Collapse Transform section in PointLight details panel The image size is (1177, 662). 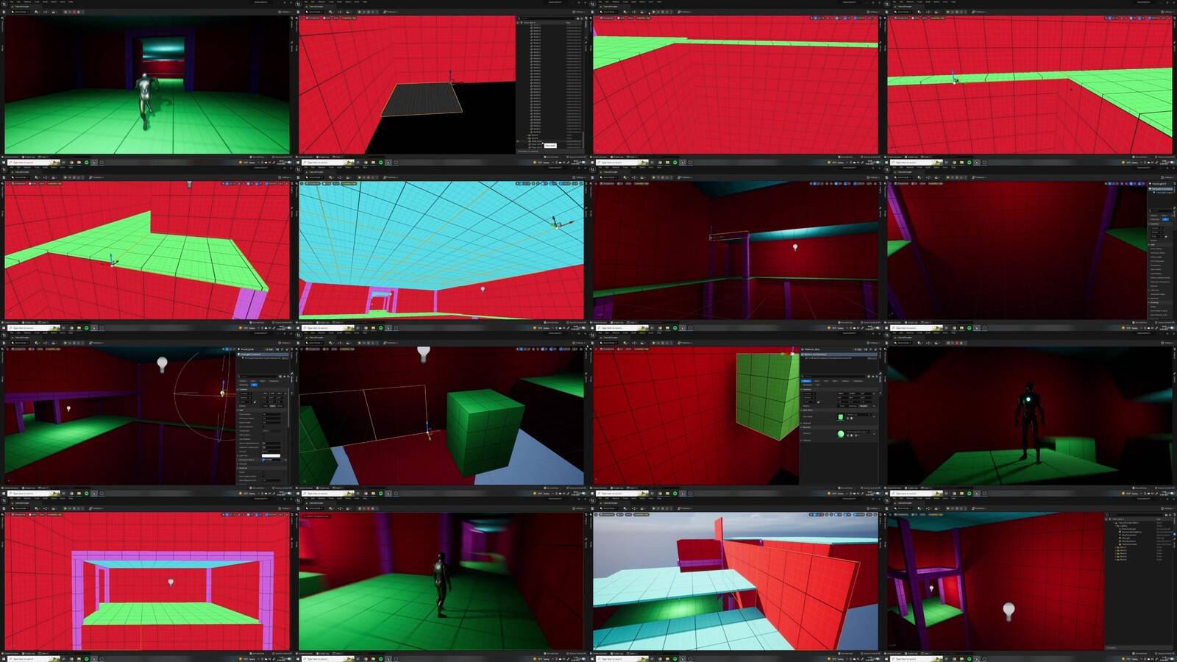click(x=238, y=389)
